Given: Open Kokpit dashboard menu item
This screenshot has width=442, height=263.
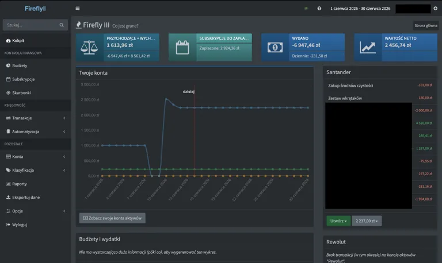Looking at the screenshot, I should click(x=35, y=41).
